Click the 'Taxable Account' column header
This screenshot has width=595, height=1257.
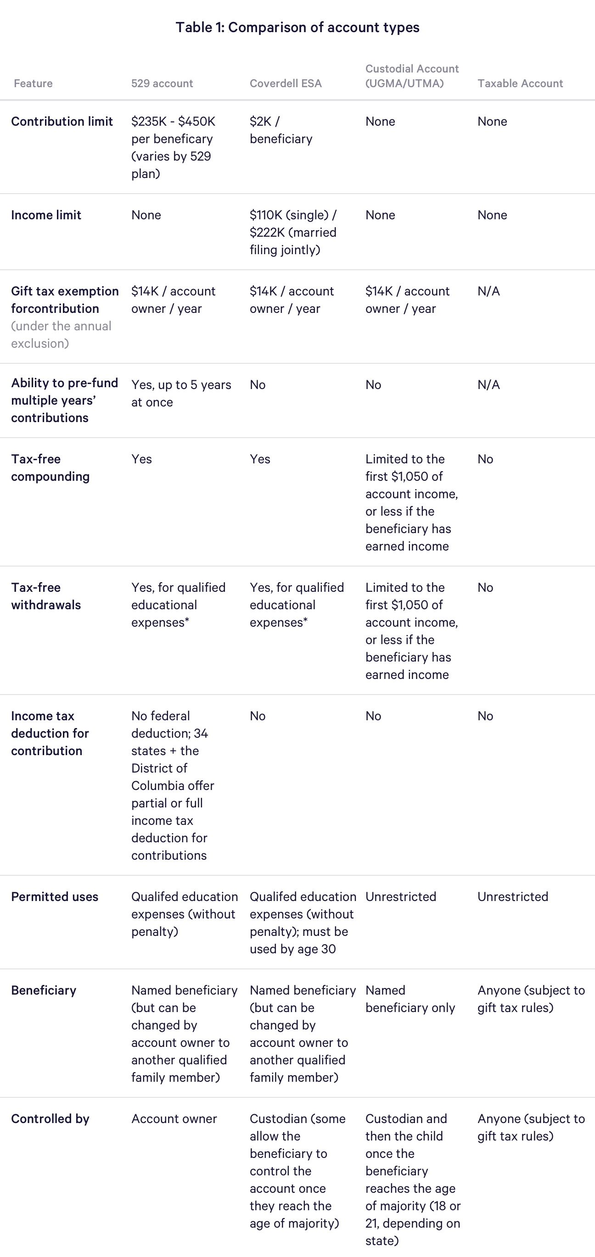520,83
